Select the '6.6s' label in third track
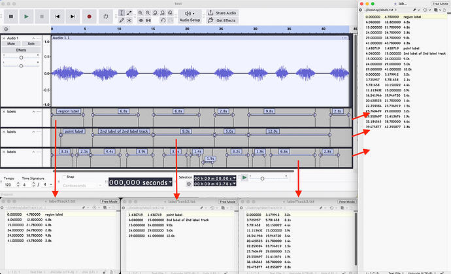The width and height of the screenshot is (451, 274). coord(284,152)
